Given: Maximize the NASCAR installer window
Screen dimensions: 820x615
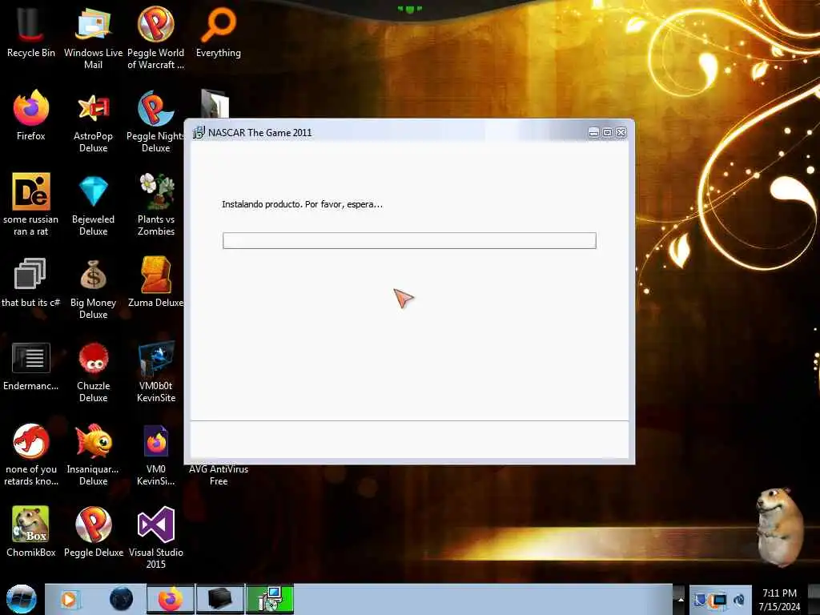Looking at the screenshot, I should coord(607,133).
